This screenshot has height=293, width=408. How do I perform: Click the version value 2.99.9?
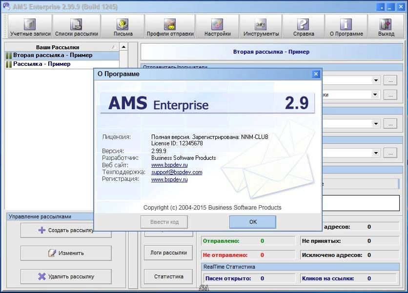(x=159, y=151)
